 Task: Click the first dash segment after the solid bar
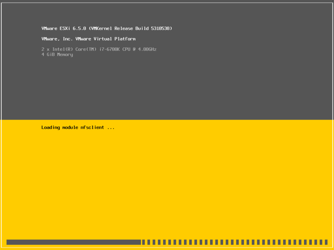click(x=144, y=242)
